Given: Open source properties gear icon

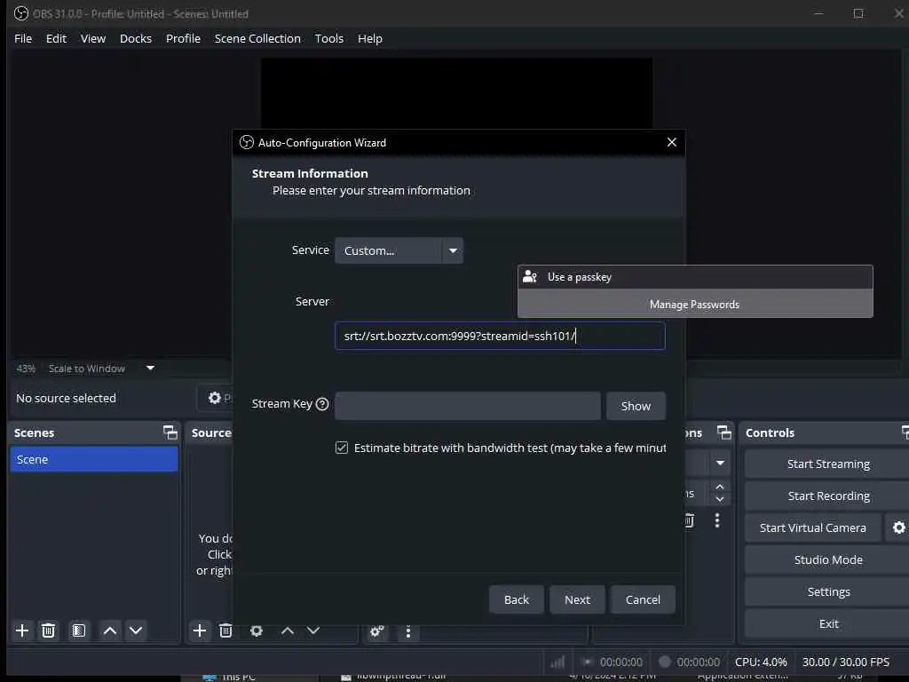Looking at the screenshot, I should point(257,630).
